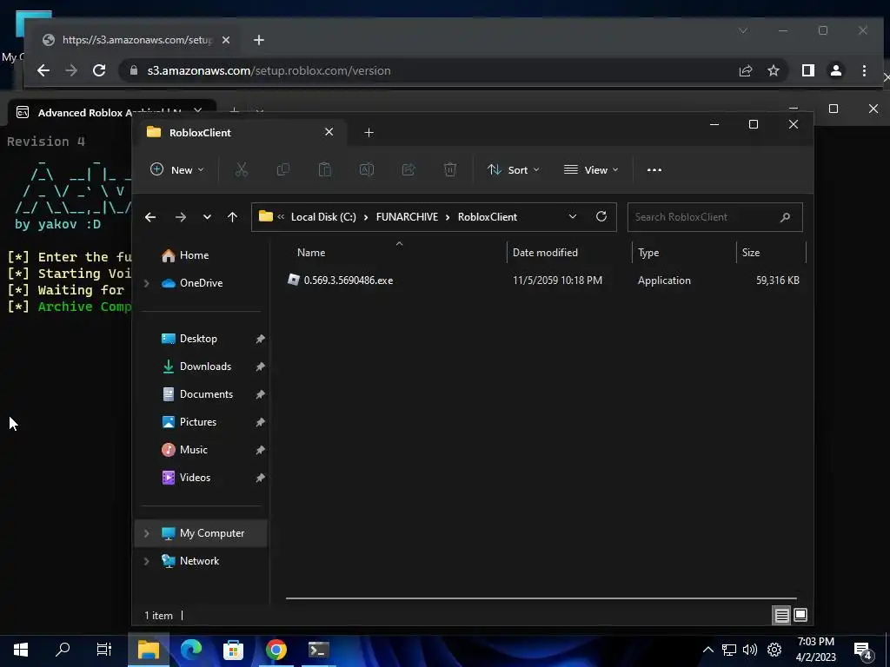Viewport: 890px width, 667px height.
Task: Expand the Network tree node
Action: pos(146,561)
